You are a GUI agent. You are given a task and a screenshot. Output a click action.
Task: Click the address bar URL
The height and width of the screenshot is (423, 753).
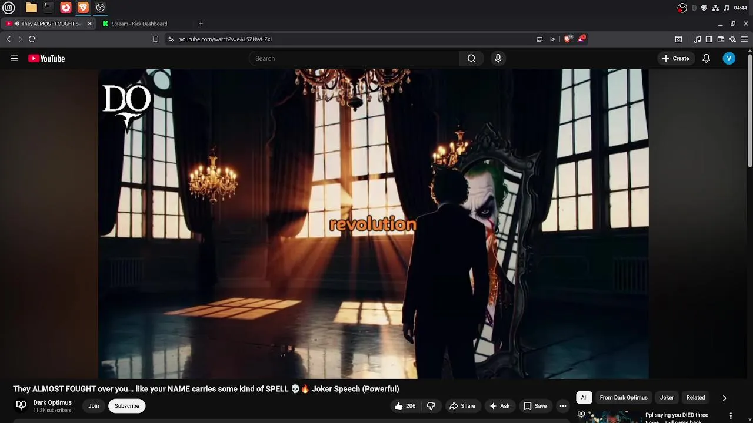(225, 39)
